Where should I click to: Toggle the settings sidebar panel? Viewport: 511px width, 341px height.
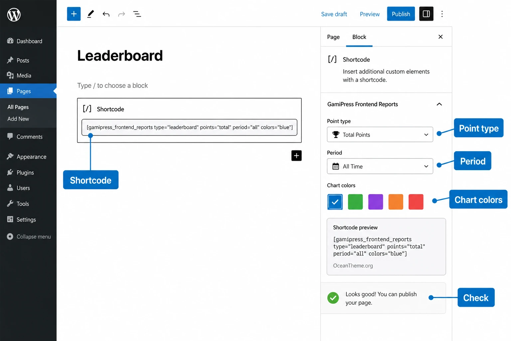[426, 14]
